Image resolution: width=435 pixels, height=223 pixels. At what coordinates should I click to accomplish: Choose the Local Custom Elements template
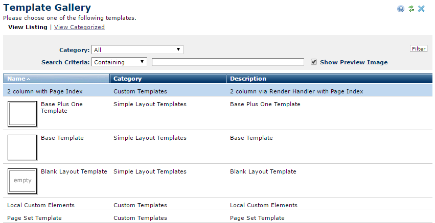click(x=41, y=205)
